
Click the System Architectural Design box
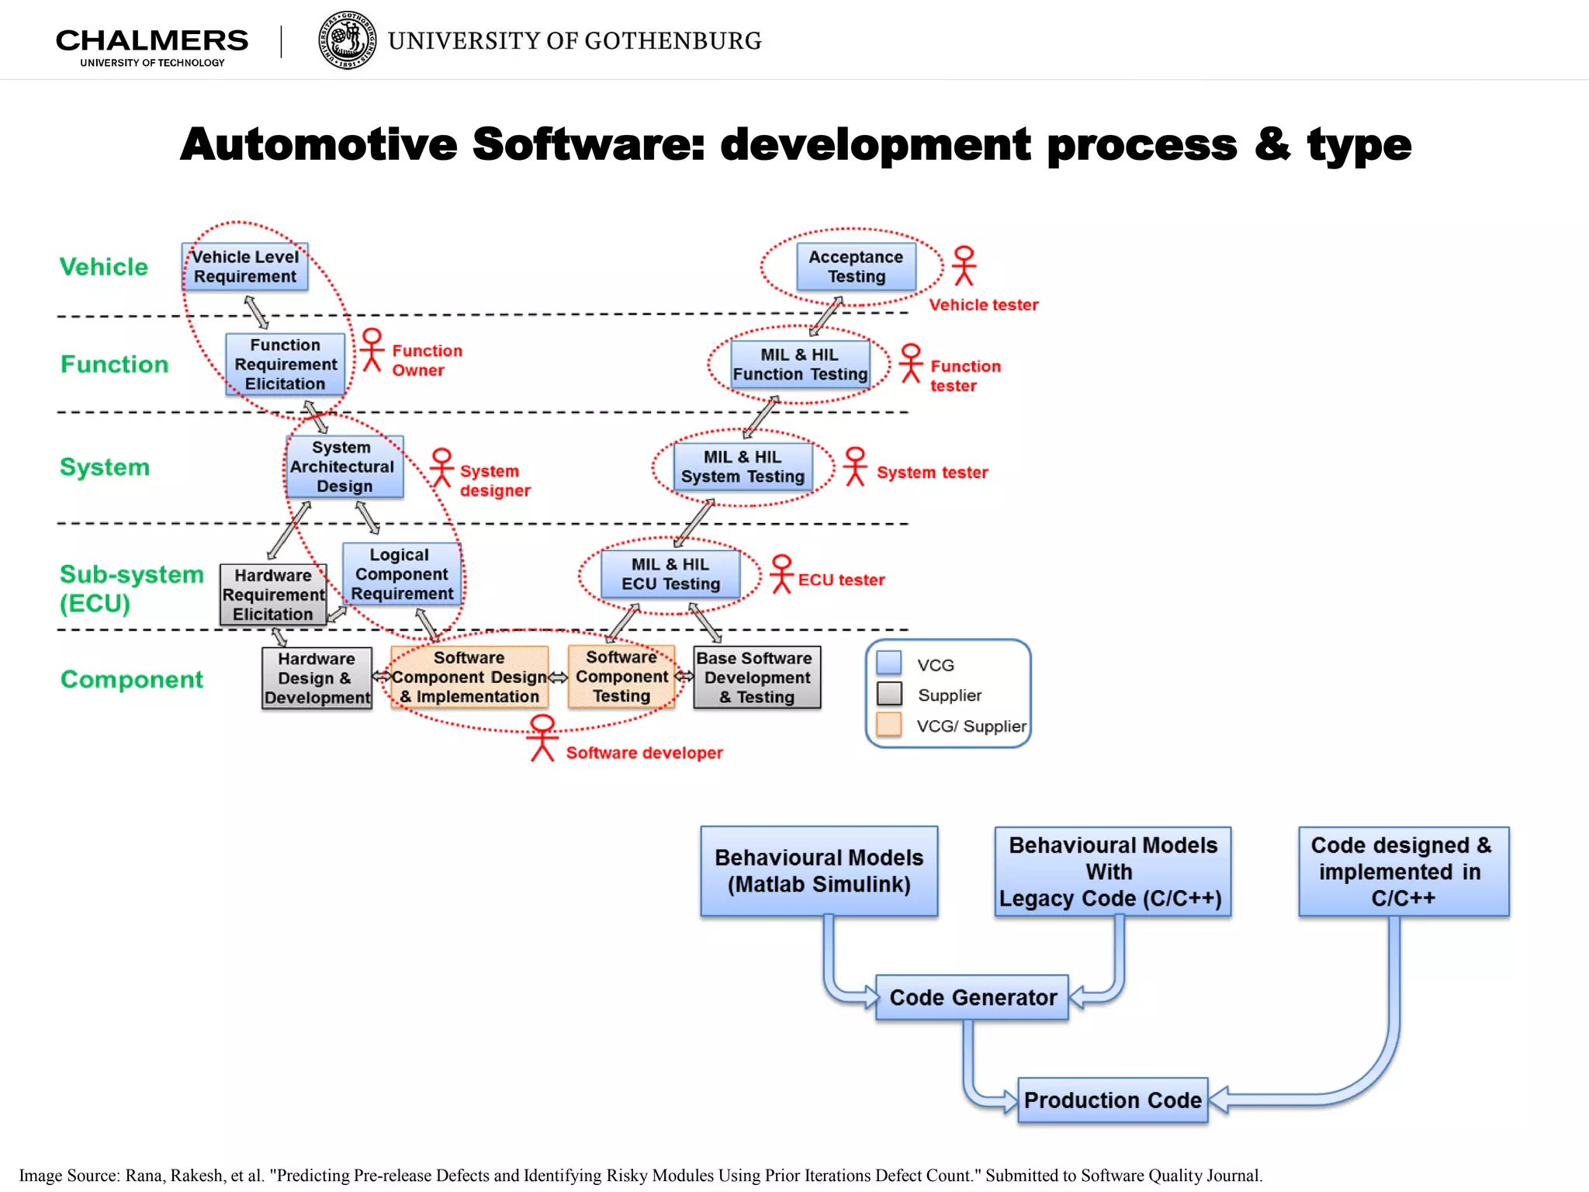point(344,466)
